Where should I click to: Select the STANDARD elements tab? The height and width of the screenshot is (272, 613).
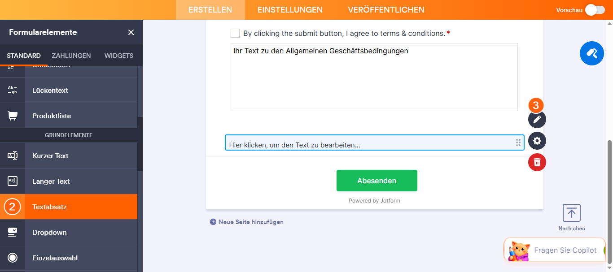[24, 56]
